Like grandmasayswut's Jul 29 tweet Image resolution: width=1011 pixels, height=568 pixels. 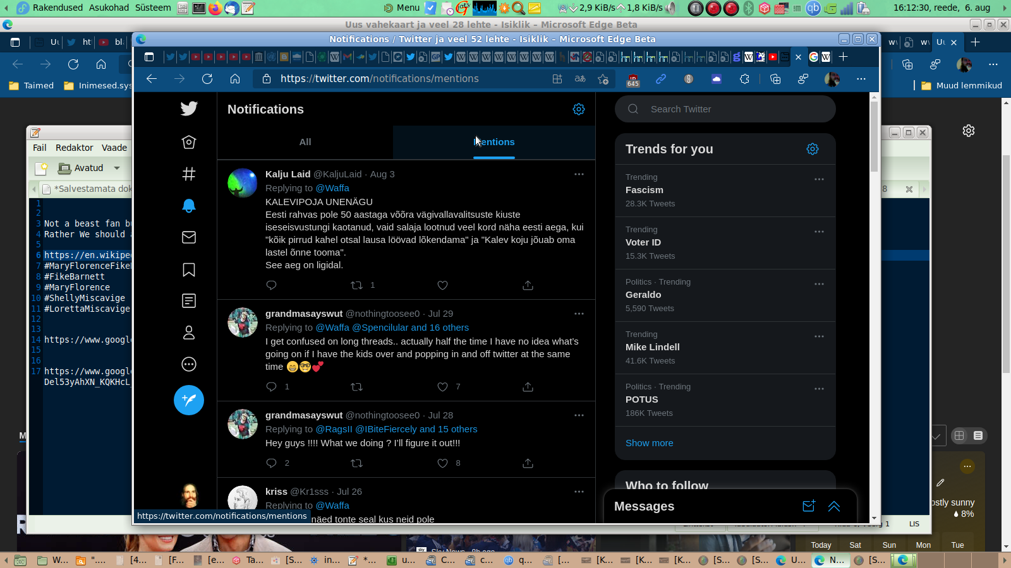point(443,387)
